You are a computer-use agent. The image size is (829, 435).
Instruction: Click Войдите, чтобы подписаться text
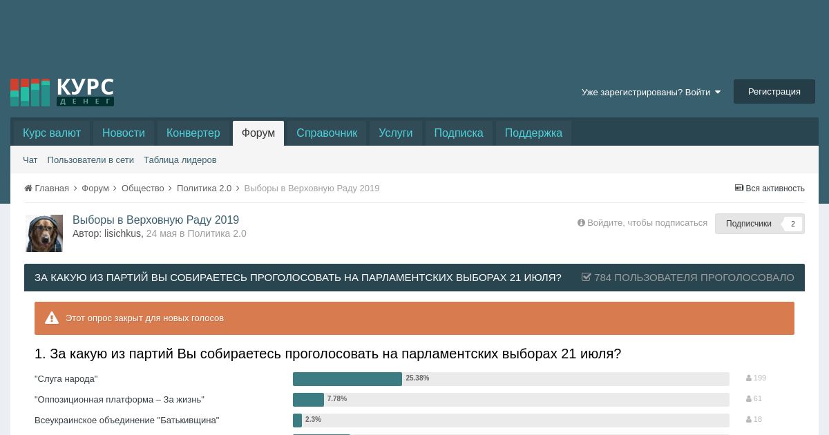pos(647,222)
